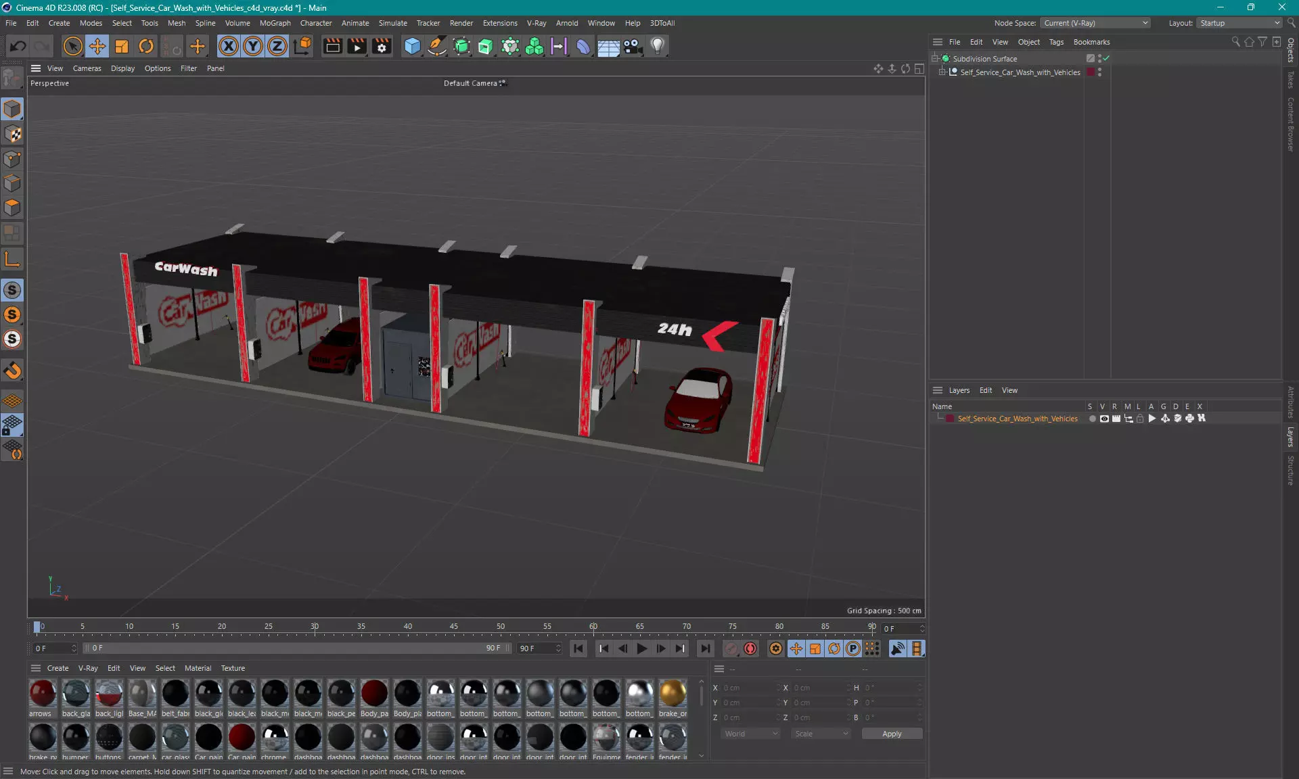Open the World coordinate dropdown
The width and height of the screenshot is (1299, 779).
pyautogui.click(x=750, y=734)
